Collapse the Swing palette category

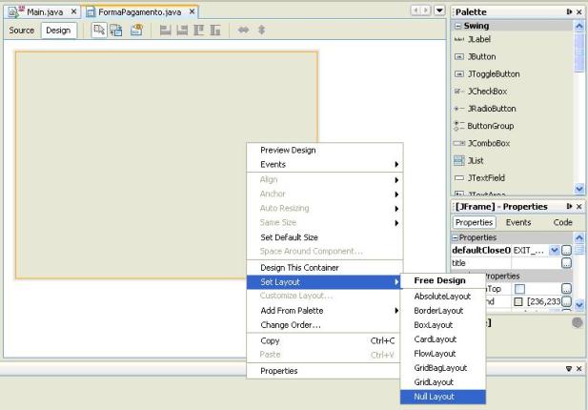click(457, 25)
